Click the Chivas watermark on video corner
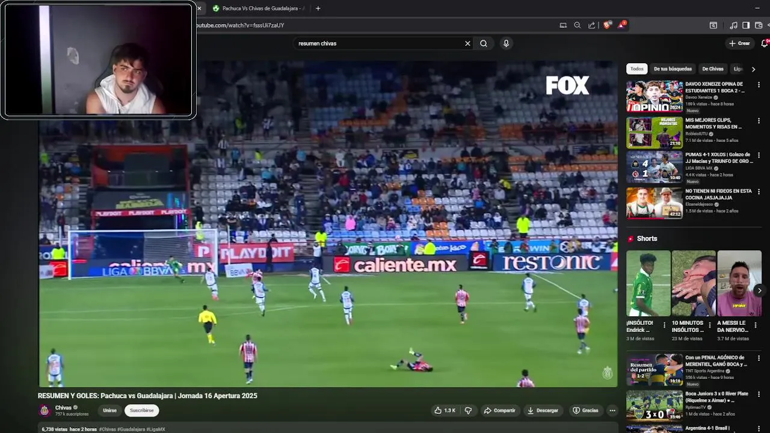Viewport: 770px width, 433px height. [607, 373]
